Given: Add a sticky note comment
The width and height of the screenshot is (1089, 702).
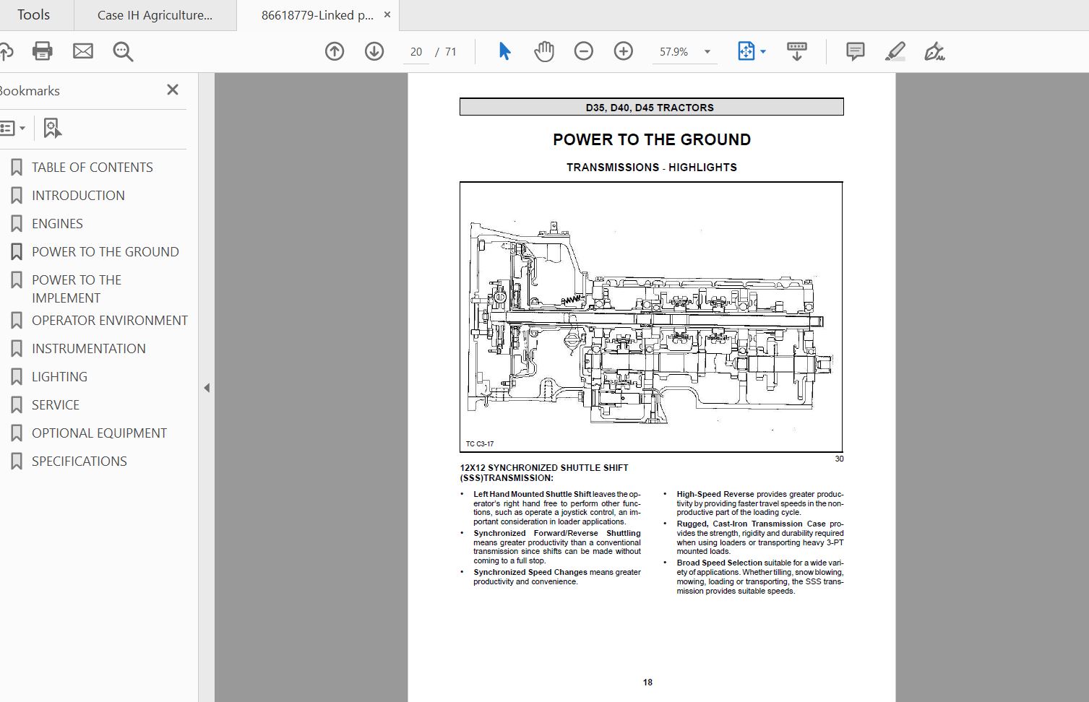Looking at the screenshot, I should (854, 51).
